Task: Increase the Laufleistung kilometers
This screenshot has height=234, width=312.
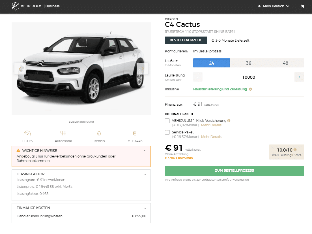Action: (299, 77)
